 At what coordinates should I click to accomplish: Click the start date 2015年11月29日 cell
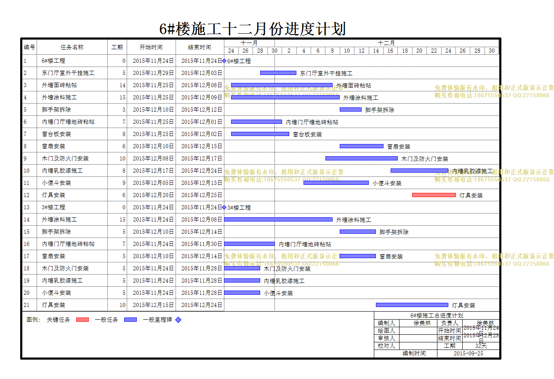[151, 73]
